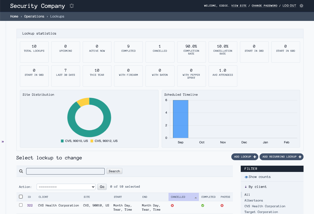
Task: Click into the lockup search text field
Action: click(x=65, y=171)
